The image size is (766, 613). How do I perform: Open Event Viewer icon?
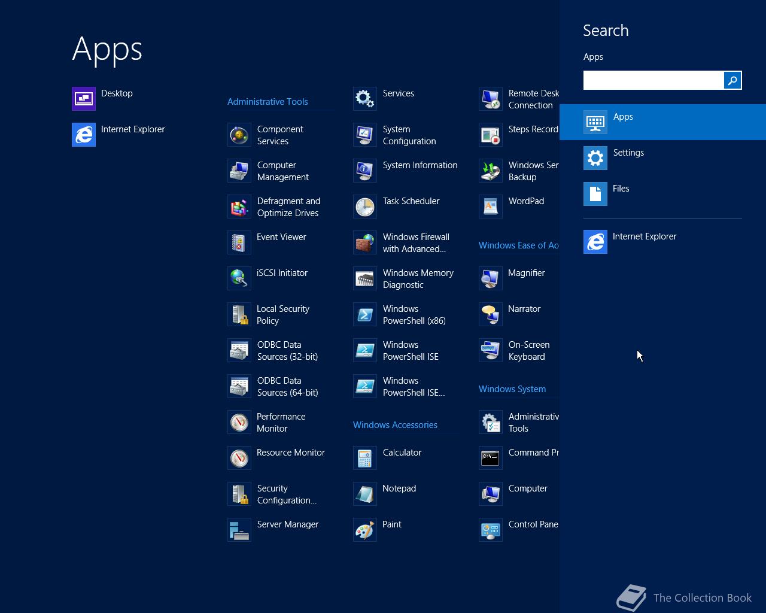(x=239, y=242)
